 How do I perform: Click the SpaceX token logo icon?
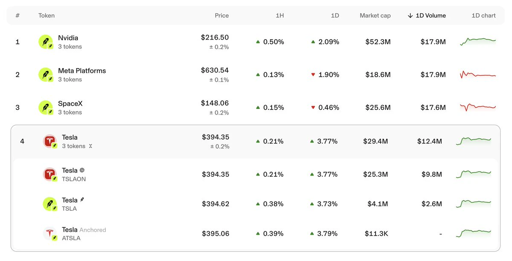click(x=46, y=107)
